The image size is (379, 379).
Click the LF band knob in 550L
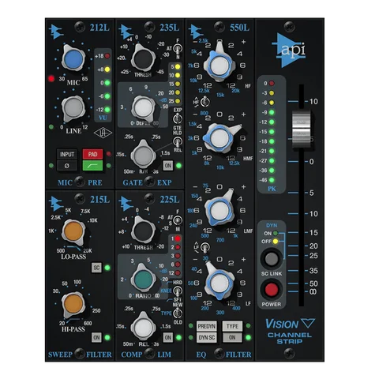click(x=220, y=283)
